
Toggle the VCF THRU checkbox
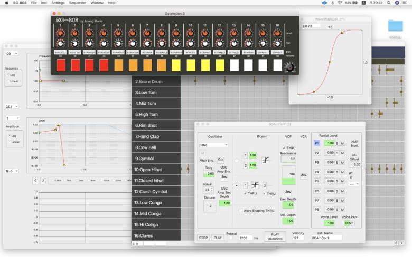284,148
